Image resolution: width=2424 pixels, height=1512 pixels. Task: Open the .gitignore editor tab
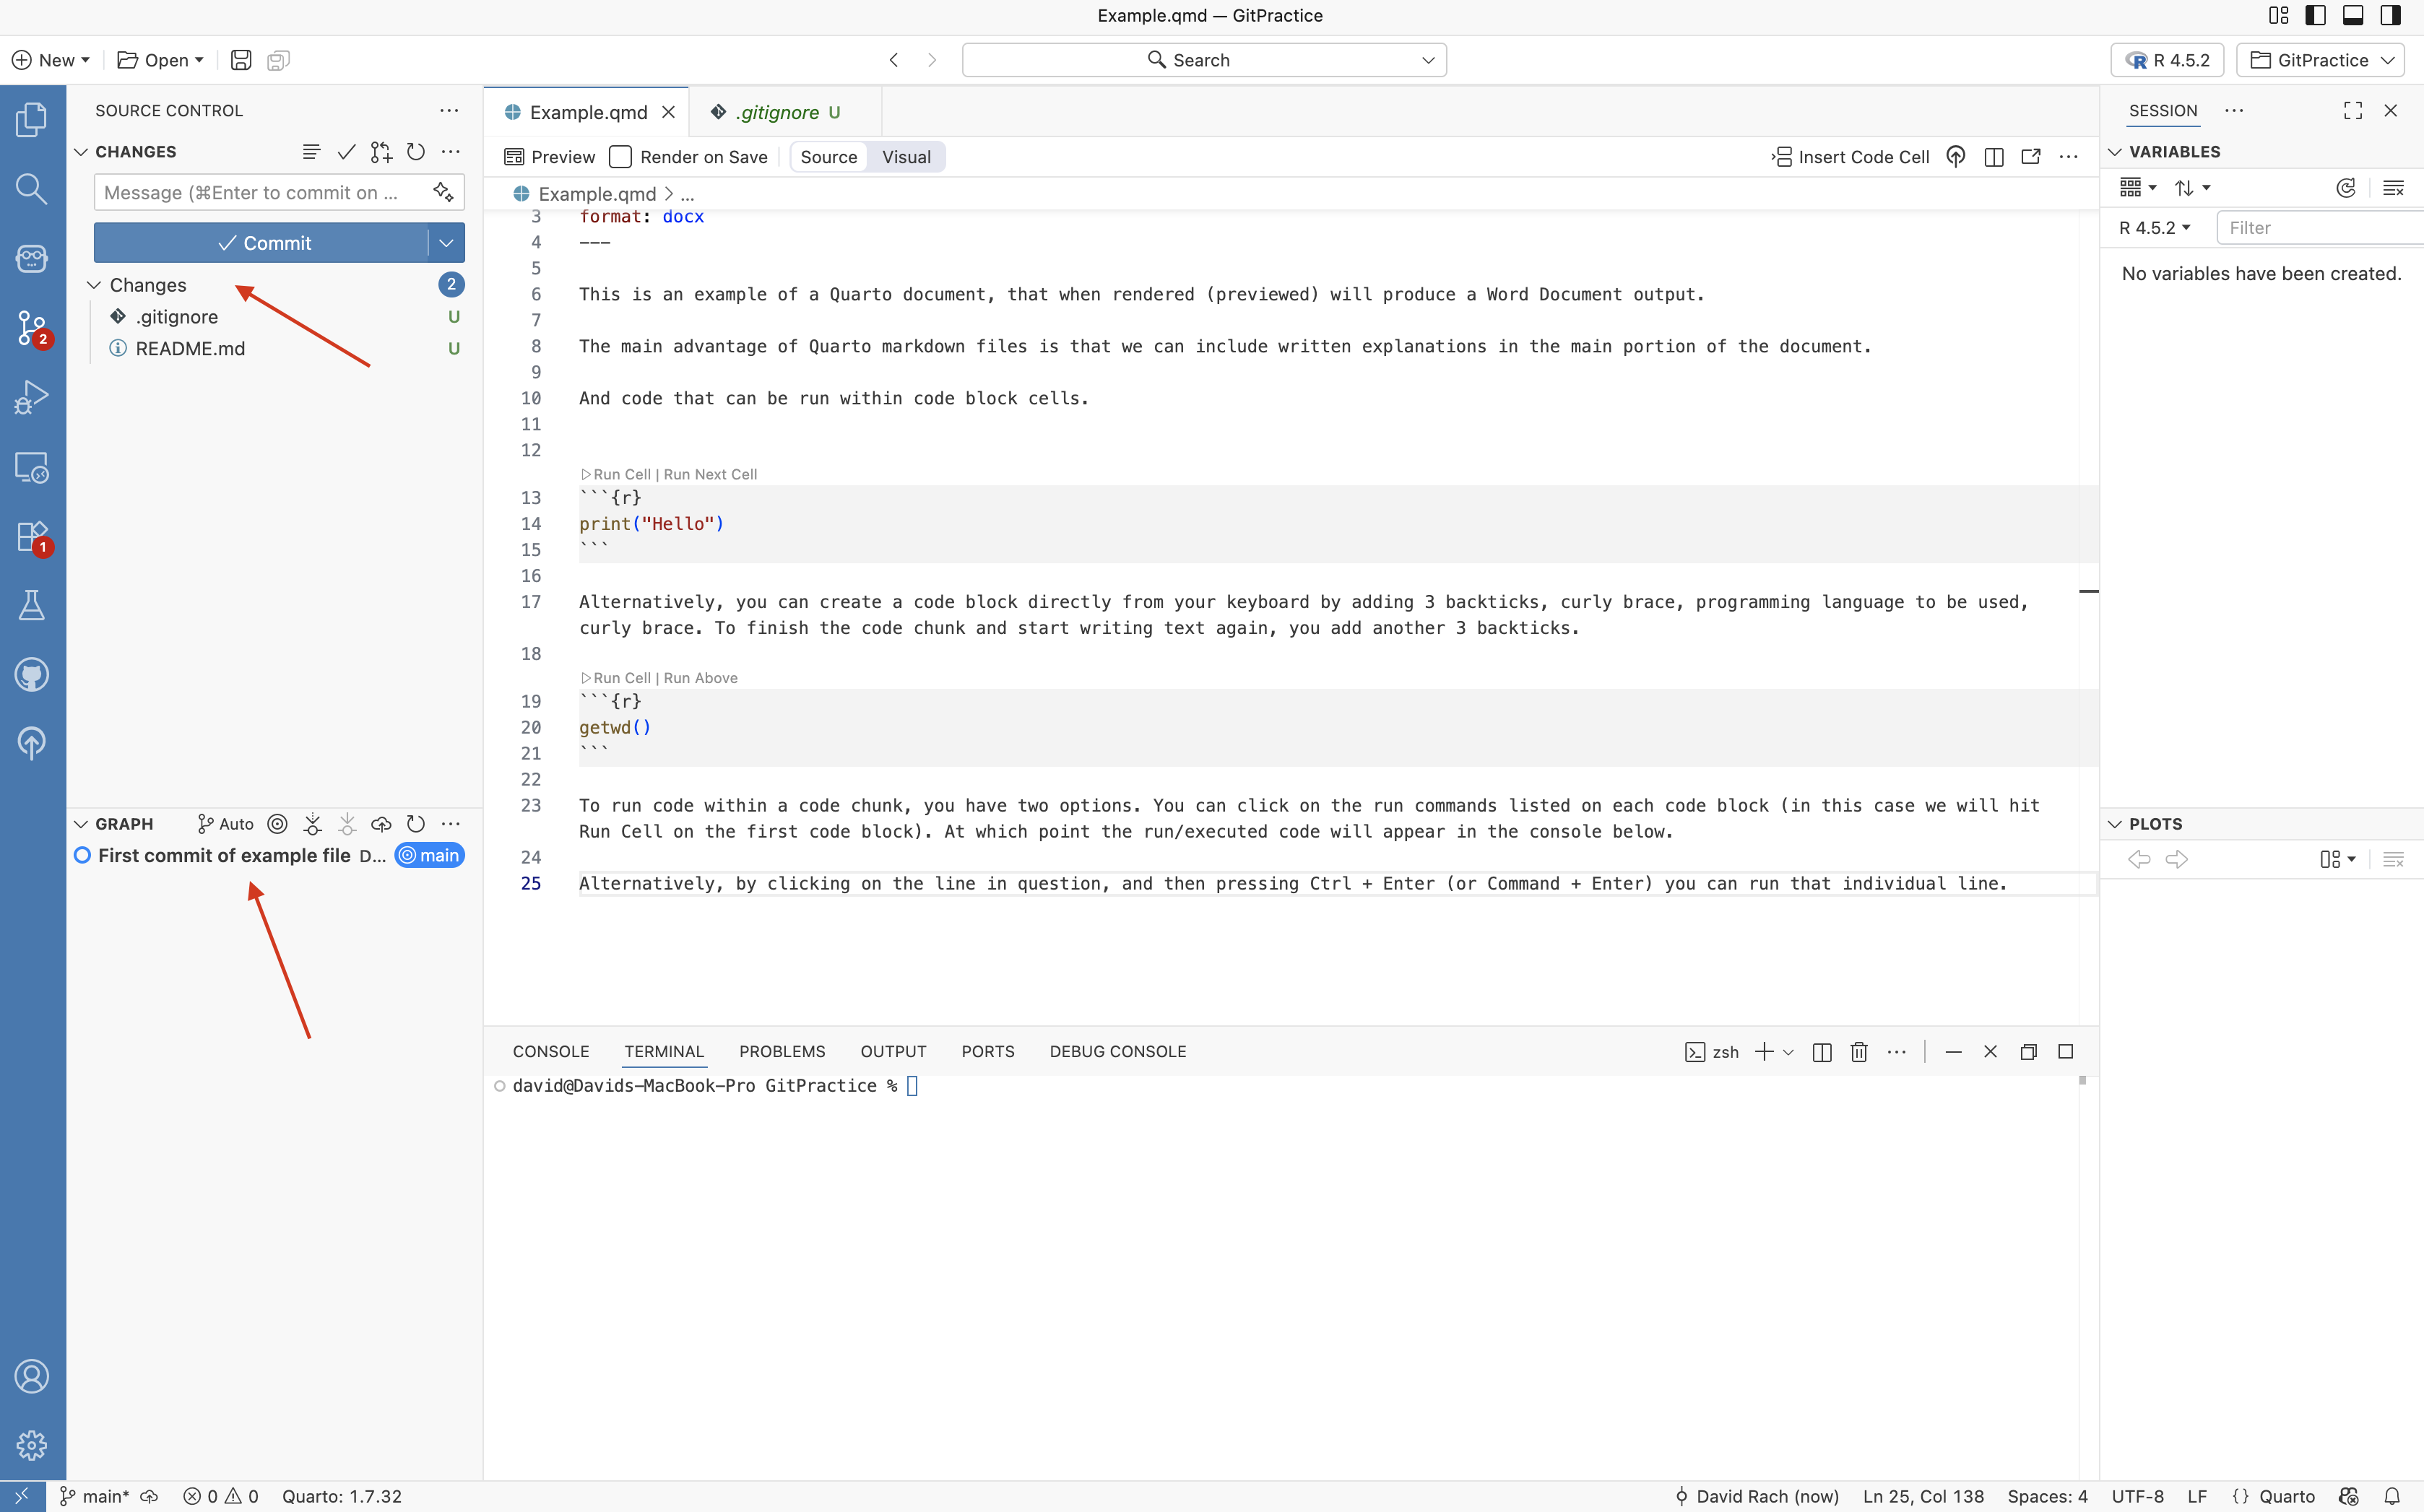tap(778, 112)
